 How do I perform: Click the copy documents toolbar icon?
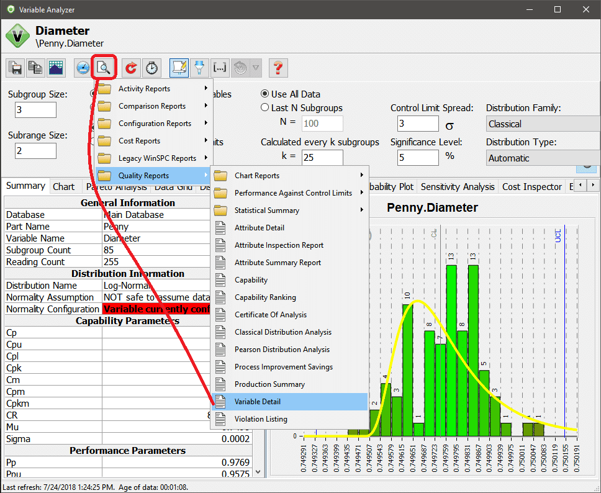tap(35, 68)
